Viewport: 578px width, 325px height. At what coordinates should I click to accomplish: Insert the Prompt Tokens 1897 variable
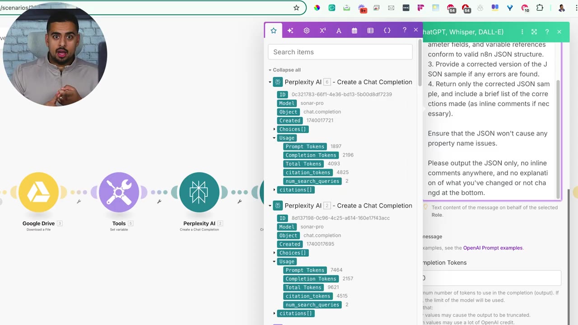(305, 146)
